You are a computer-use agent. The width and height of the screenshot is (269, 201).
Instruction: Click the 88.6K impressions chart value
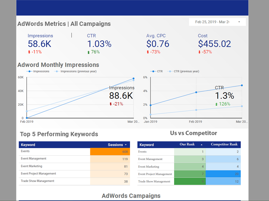(121, 96)
